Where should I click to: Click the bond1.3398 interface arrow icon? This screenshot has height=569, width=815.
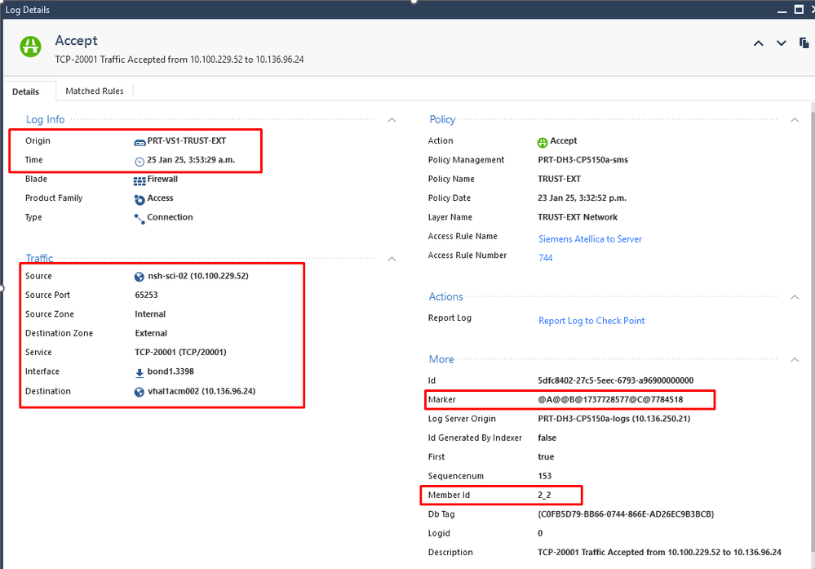tap(140, 372)
